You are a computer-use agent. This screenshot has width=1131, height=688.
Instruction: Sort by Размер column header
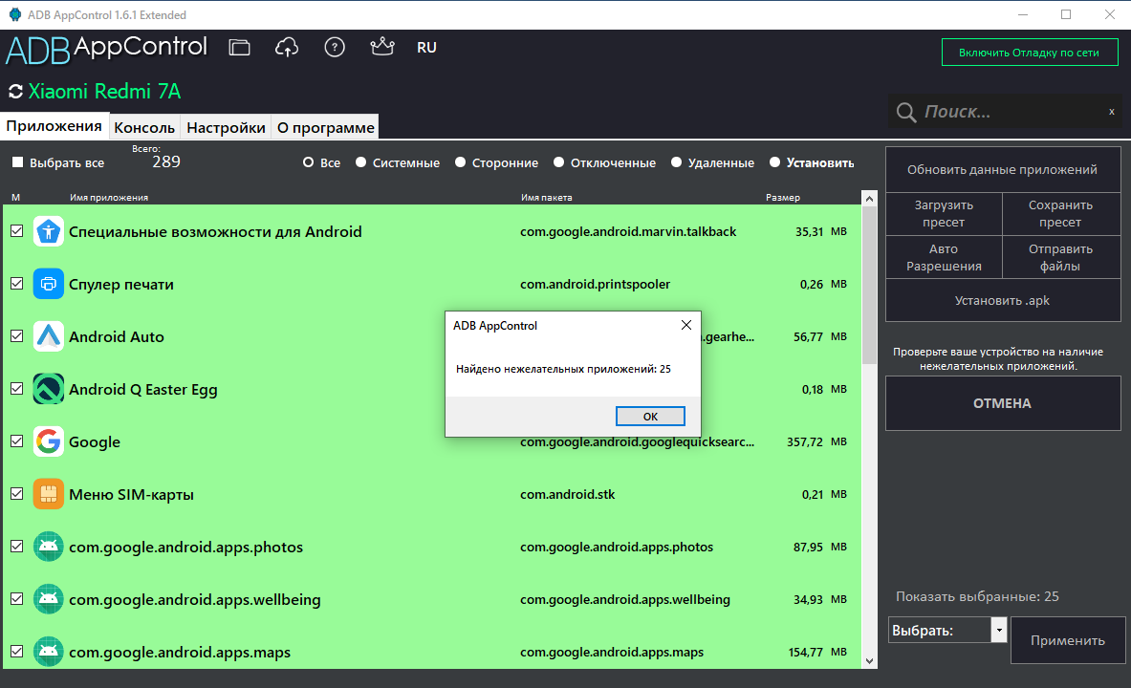coord(783,198)
